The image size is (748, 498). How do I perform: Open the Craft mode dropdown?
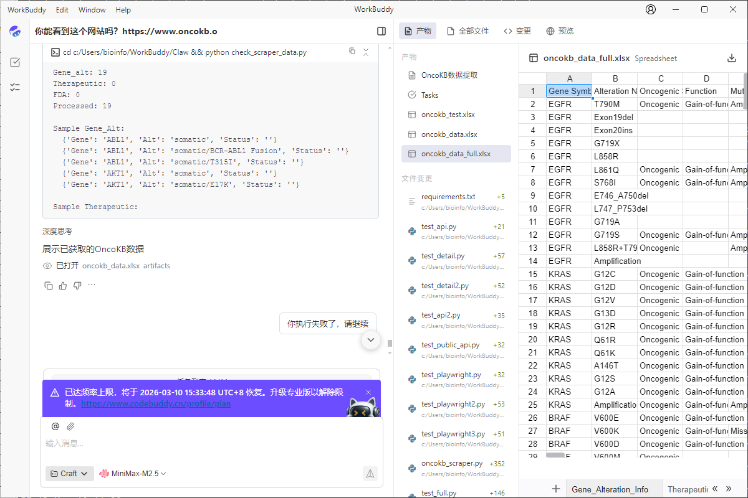(x=70, y=474)
